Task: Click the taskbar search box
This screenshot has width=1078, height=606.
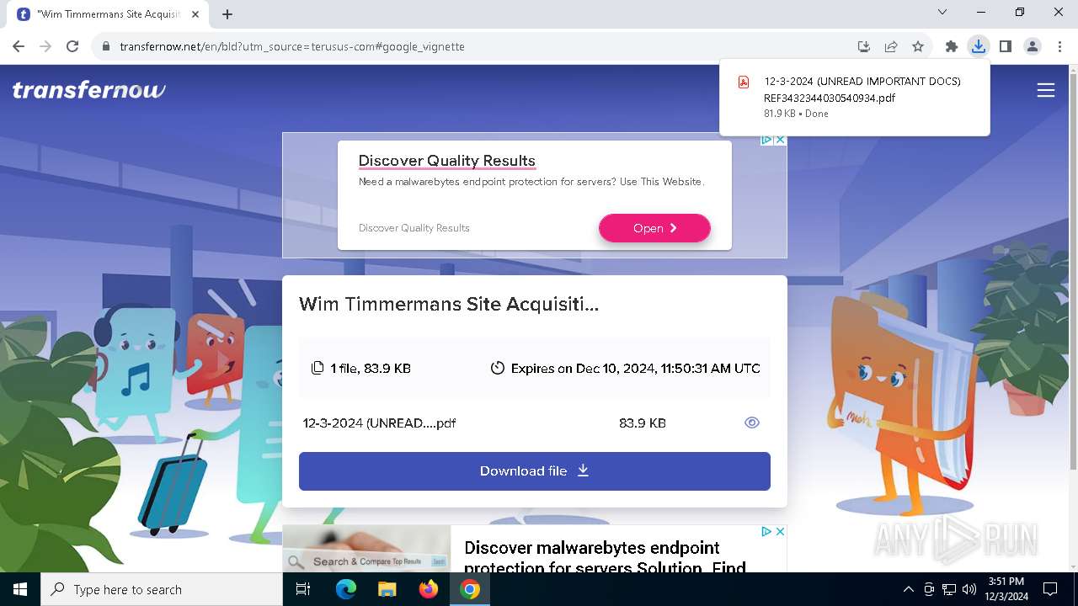Action: pyautogui.click(x=162, y=589)
